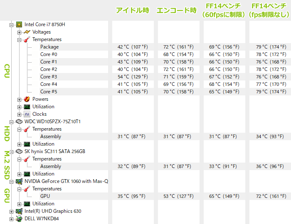Select the Assembly row under WDC drive
This screenshot has width=291, height=224.
pyautogui.click(x=51, y=136)
